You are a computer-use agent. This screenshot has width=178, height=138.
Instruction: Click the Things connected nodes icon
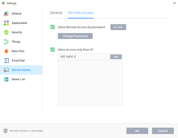6,42
